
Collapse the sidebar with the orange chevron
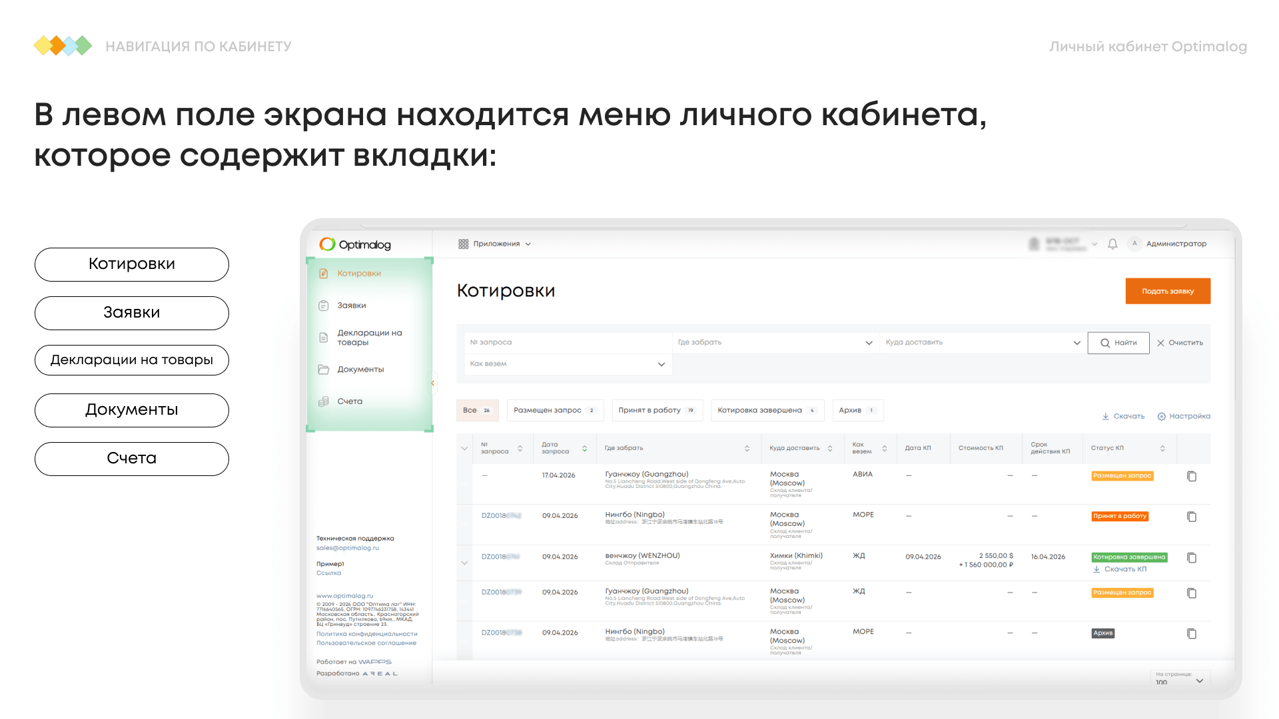point(433,383)
